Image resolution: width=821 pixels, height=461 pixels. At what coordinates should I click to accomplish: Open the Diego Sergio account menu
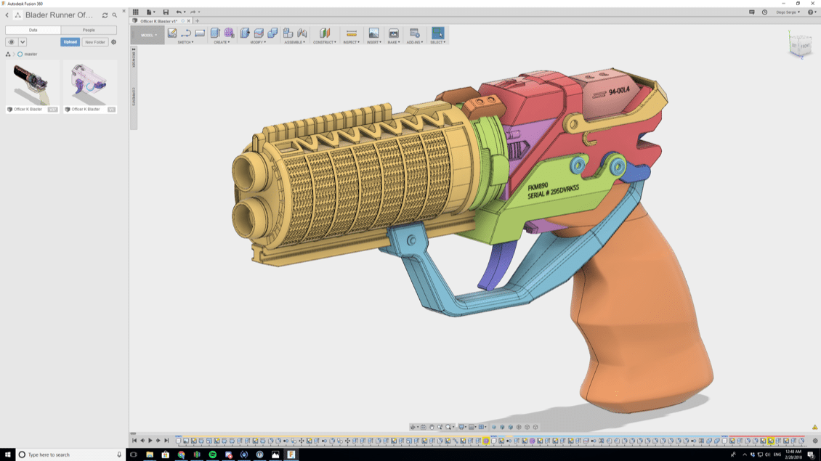point(788,12)
